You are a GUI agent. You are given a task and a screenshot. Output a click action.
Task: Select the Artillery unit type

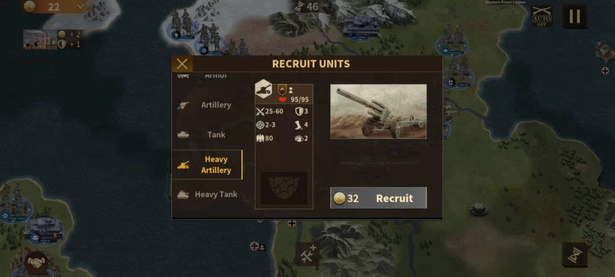(207, 105)
